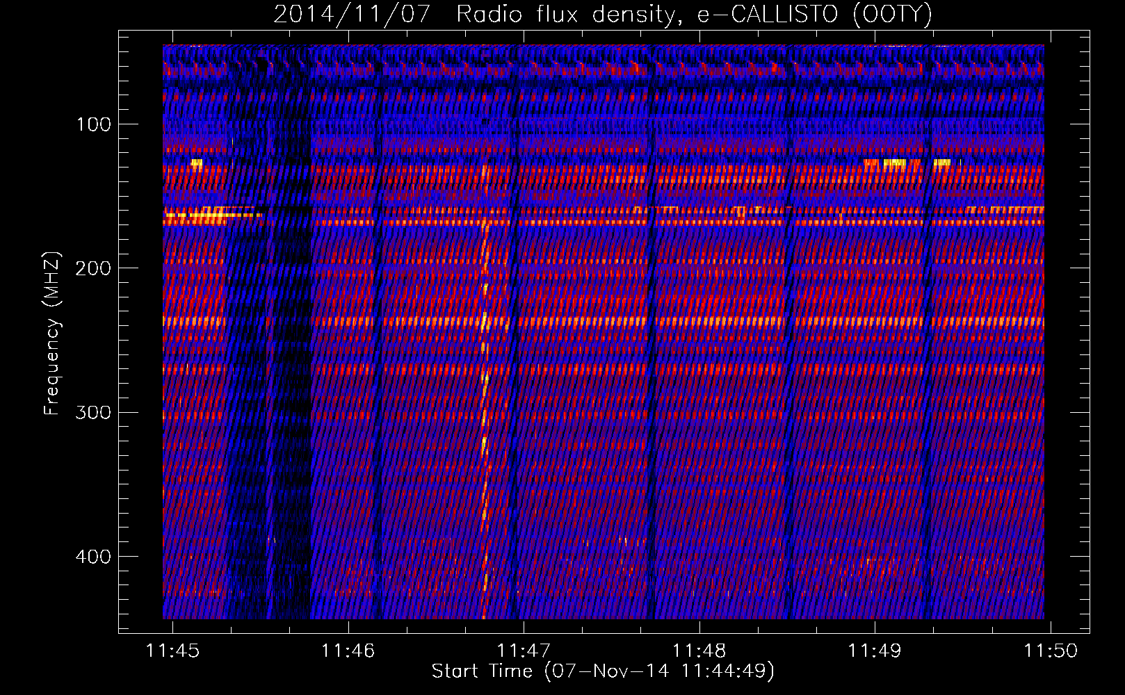Click the 400 frequency tick label
Image resolution: width=1125 pixels, height=695 pixels.
click(x=93, y=557)
